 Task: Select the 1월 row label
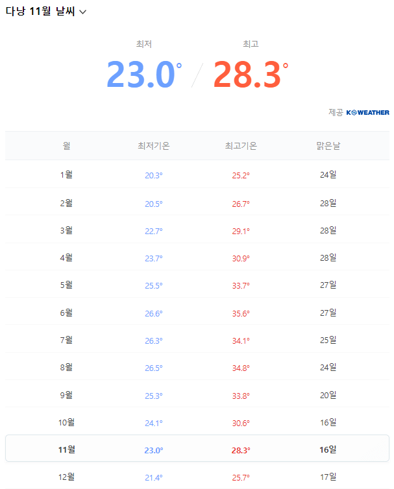pos(66,174)
